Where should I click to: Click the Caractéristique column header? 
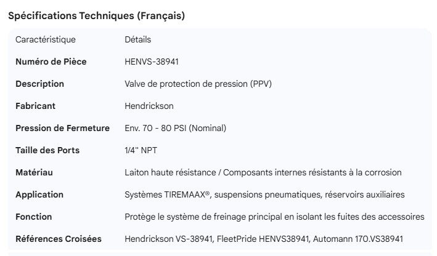46,39
